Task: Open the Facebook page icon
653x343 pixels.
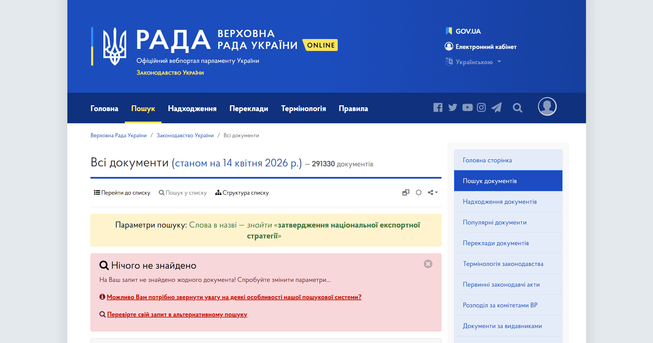Action: click(x=438, y=108)
